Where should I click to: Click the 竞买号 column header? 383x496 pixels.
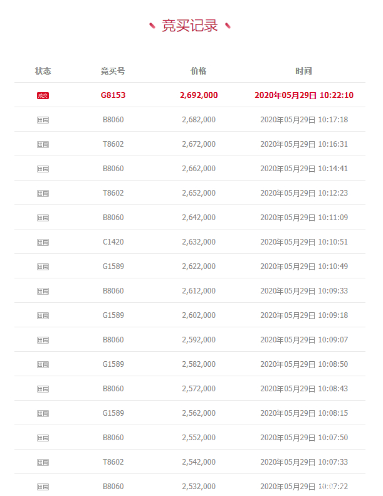point(113,71)
